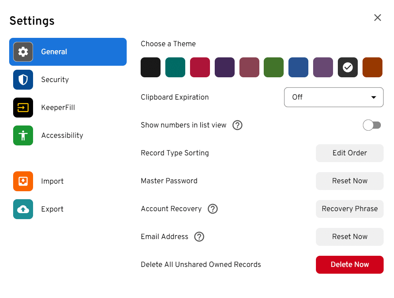
Task: Select the Import download icon
Action: (x=23, y=181)
